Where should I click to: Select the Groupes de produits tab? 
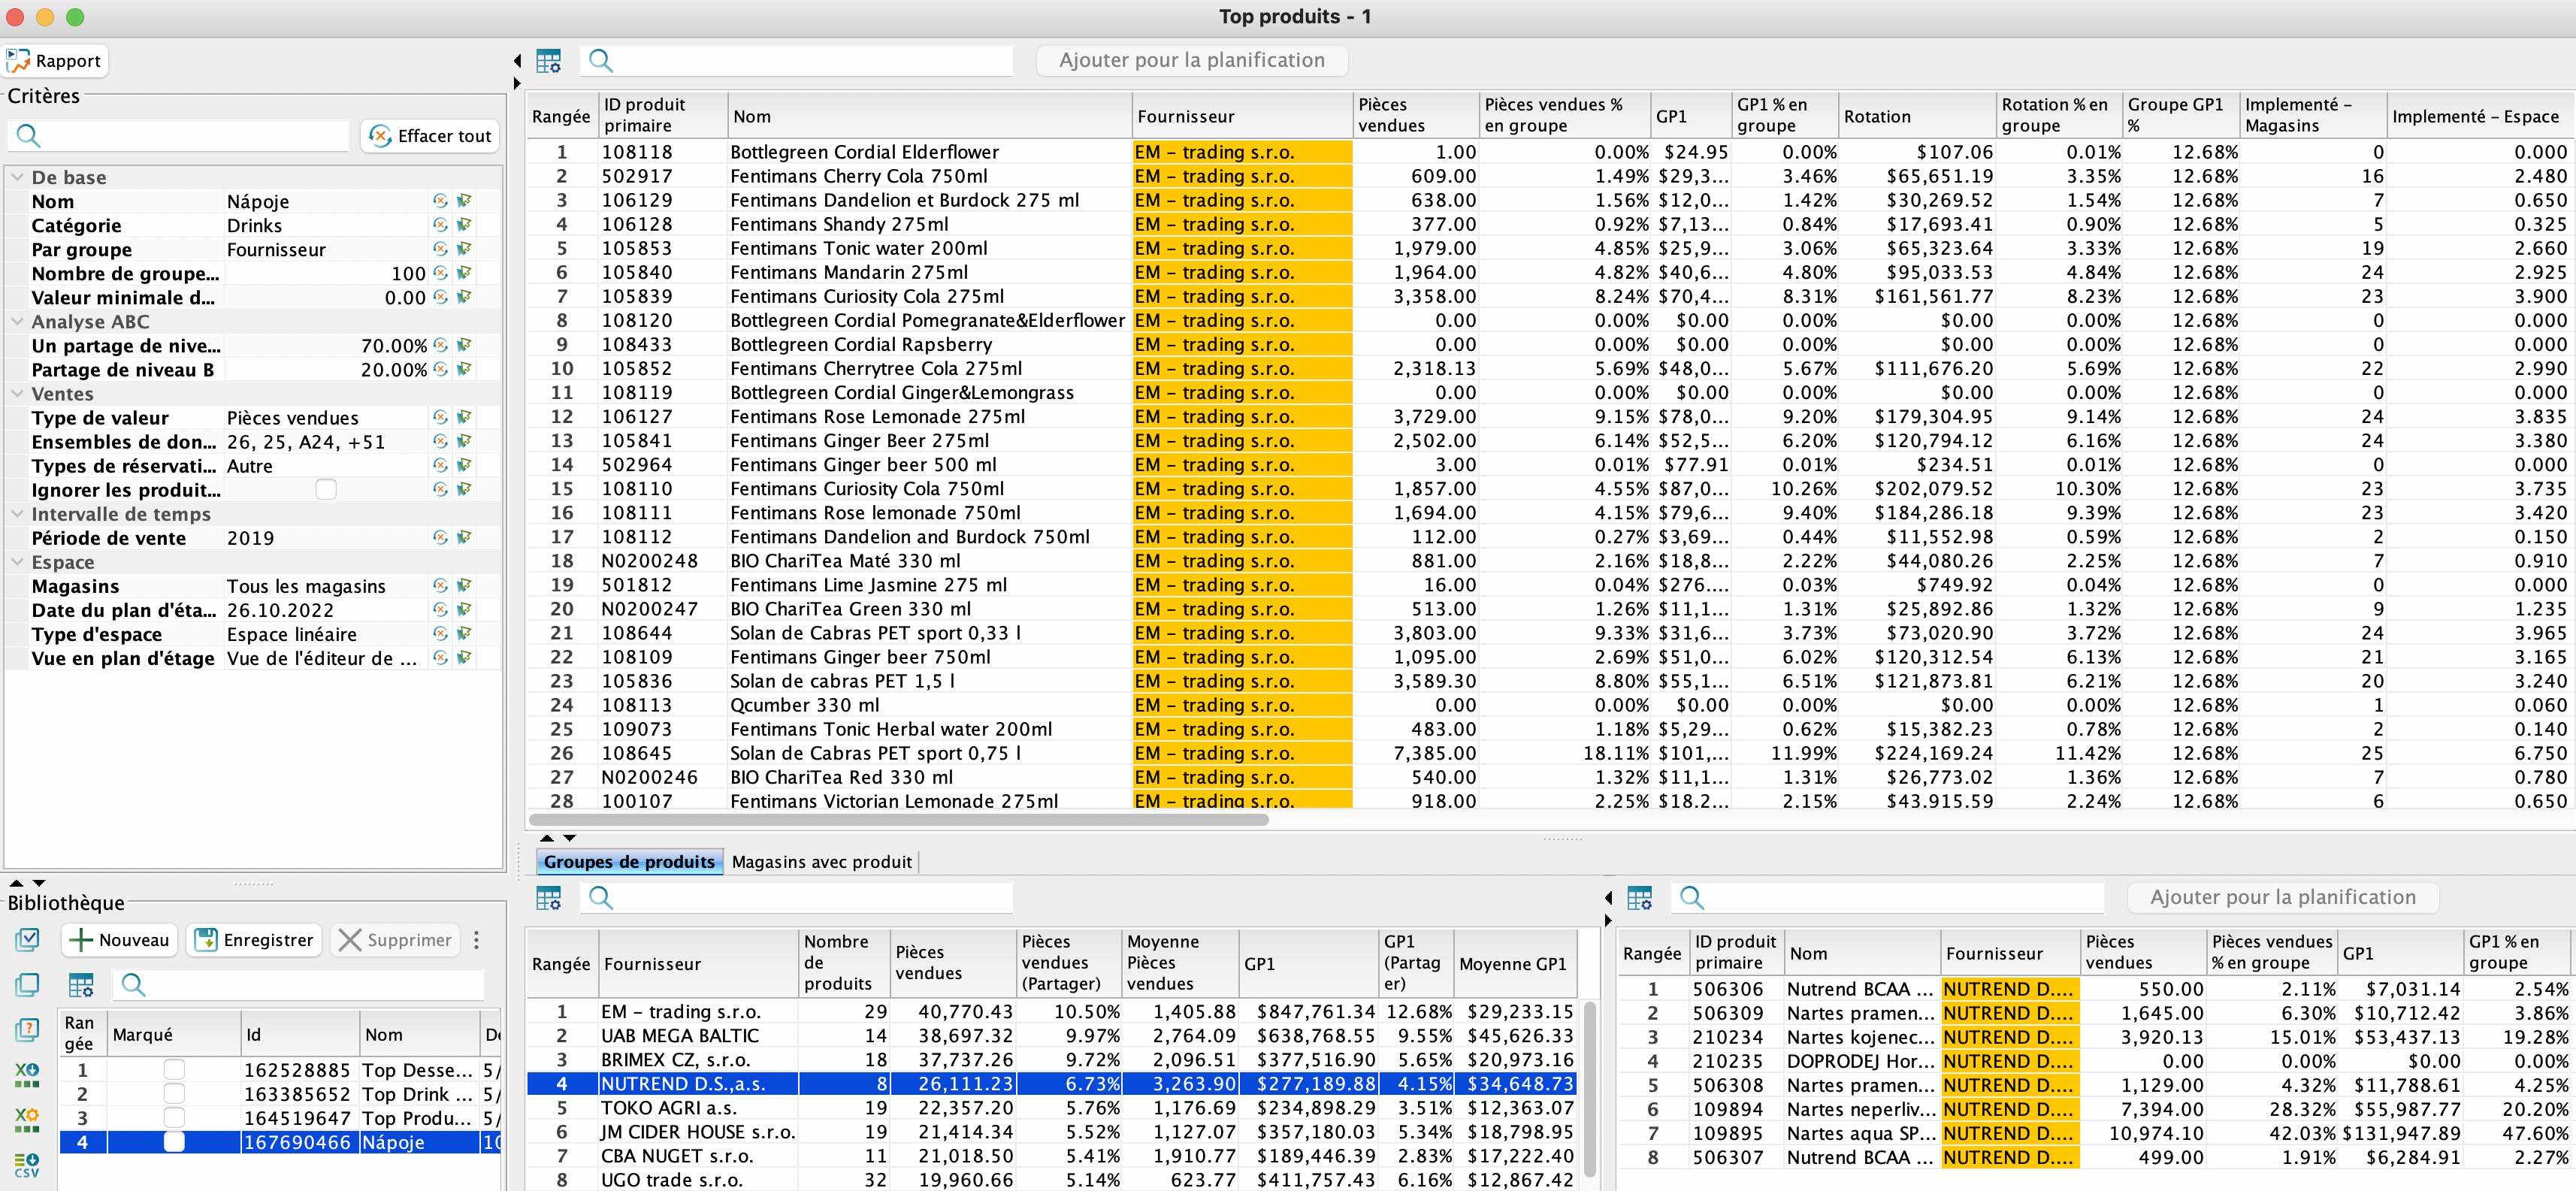[629, 862]
